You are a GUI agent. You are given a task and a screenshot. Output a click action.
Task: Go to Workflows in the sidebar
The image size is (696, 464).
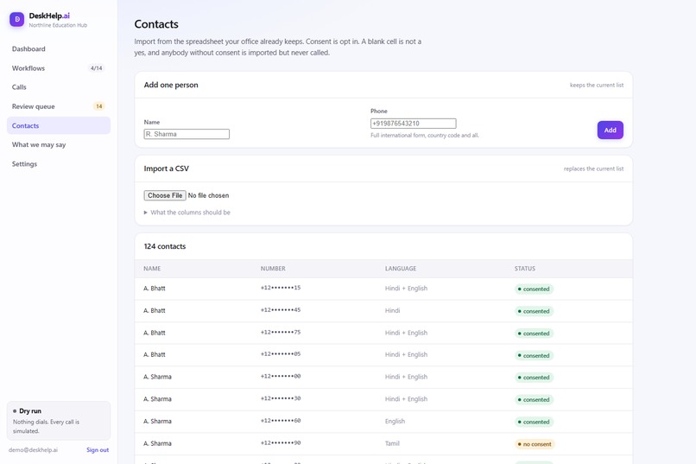[x=59, y=68]
